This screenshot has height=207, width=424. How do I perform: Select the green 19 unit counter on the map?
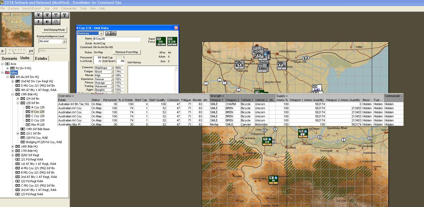tap(273, 180)
